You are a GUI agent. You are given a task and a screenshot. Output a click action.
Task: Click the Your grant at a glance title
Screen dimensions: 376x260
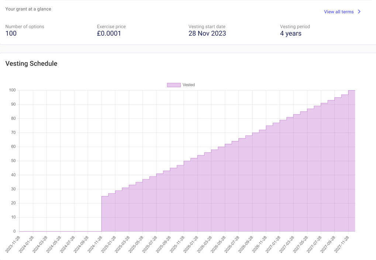point(28,9)
